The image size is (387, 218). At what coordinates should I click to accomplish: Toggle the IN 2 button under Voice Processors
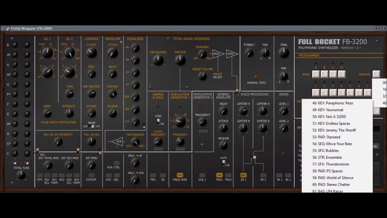[x=263, y=175]
